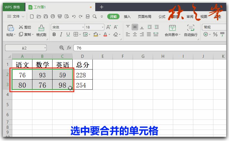
Task: Click the Borders icon
Action: [x=76, y=34]
